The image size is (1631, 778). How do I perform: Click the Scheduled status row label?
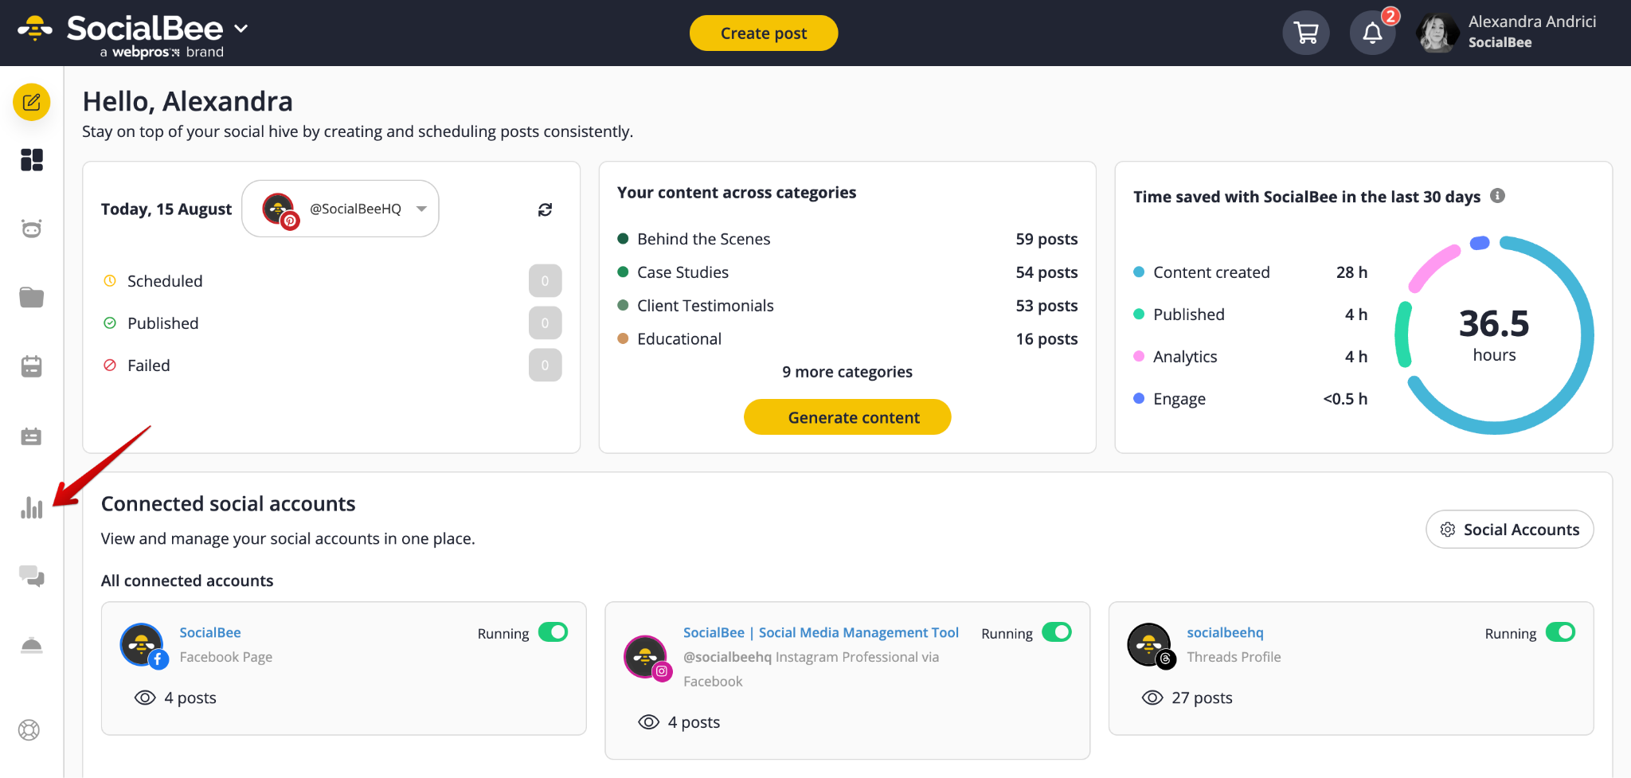click(x=165, y=281)
